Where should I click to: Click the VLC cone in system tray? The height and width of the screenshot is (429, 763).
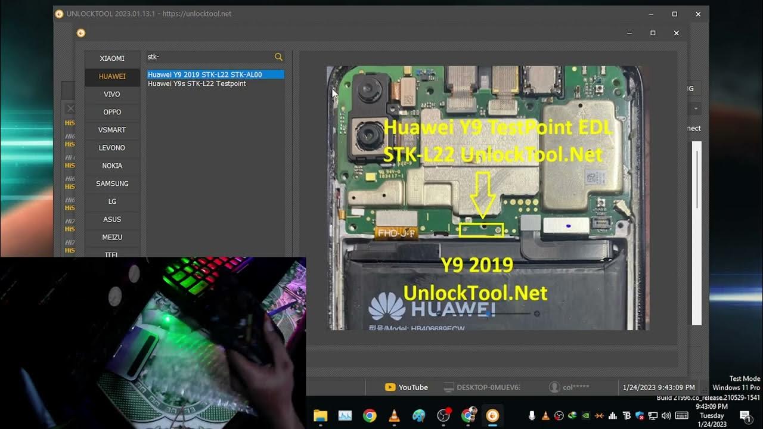pyautogui.click(x=545, y=415)
